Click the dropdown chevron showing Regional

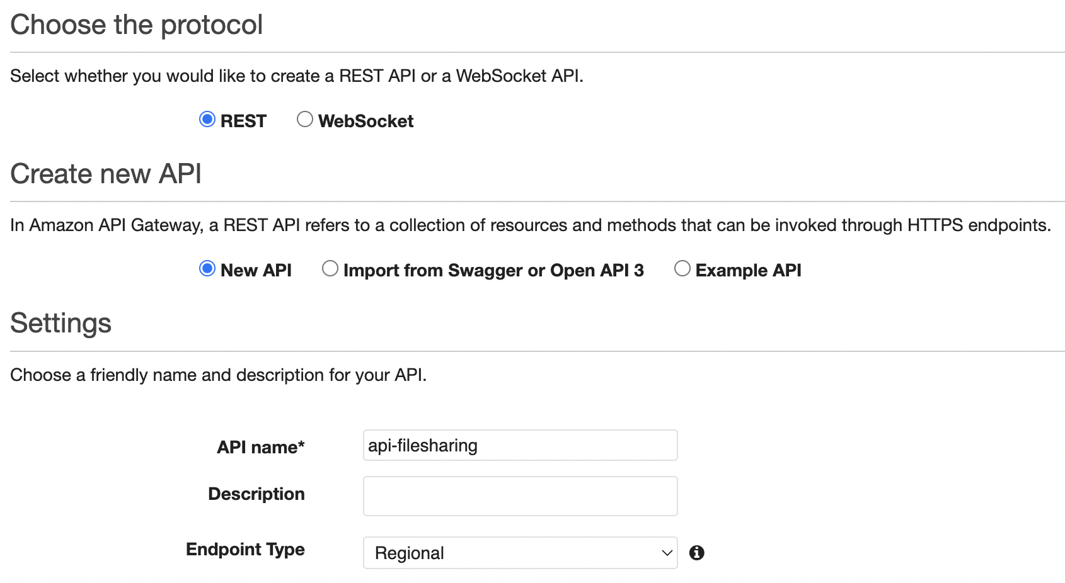pos(665,553)
